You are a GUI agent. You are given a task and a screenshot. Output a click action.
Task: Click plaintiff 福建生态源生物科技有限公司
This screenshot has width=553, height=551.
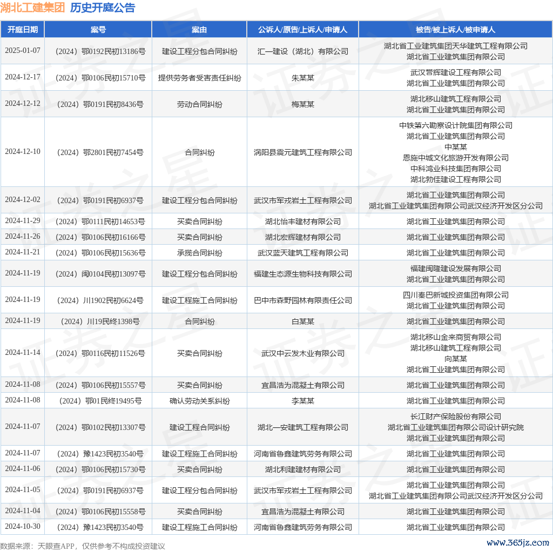click(x=302, y=274)
